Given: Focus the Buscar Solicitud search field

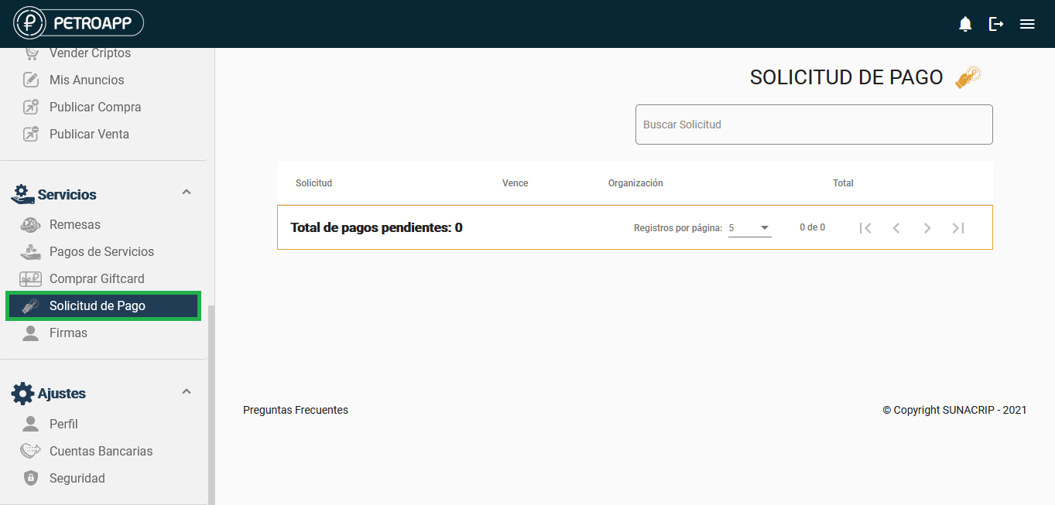Looking at the screenshot, I should (x=814, y=125).
